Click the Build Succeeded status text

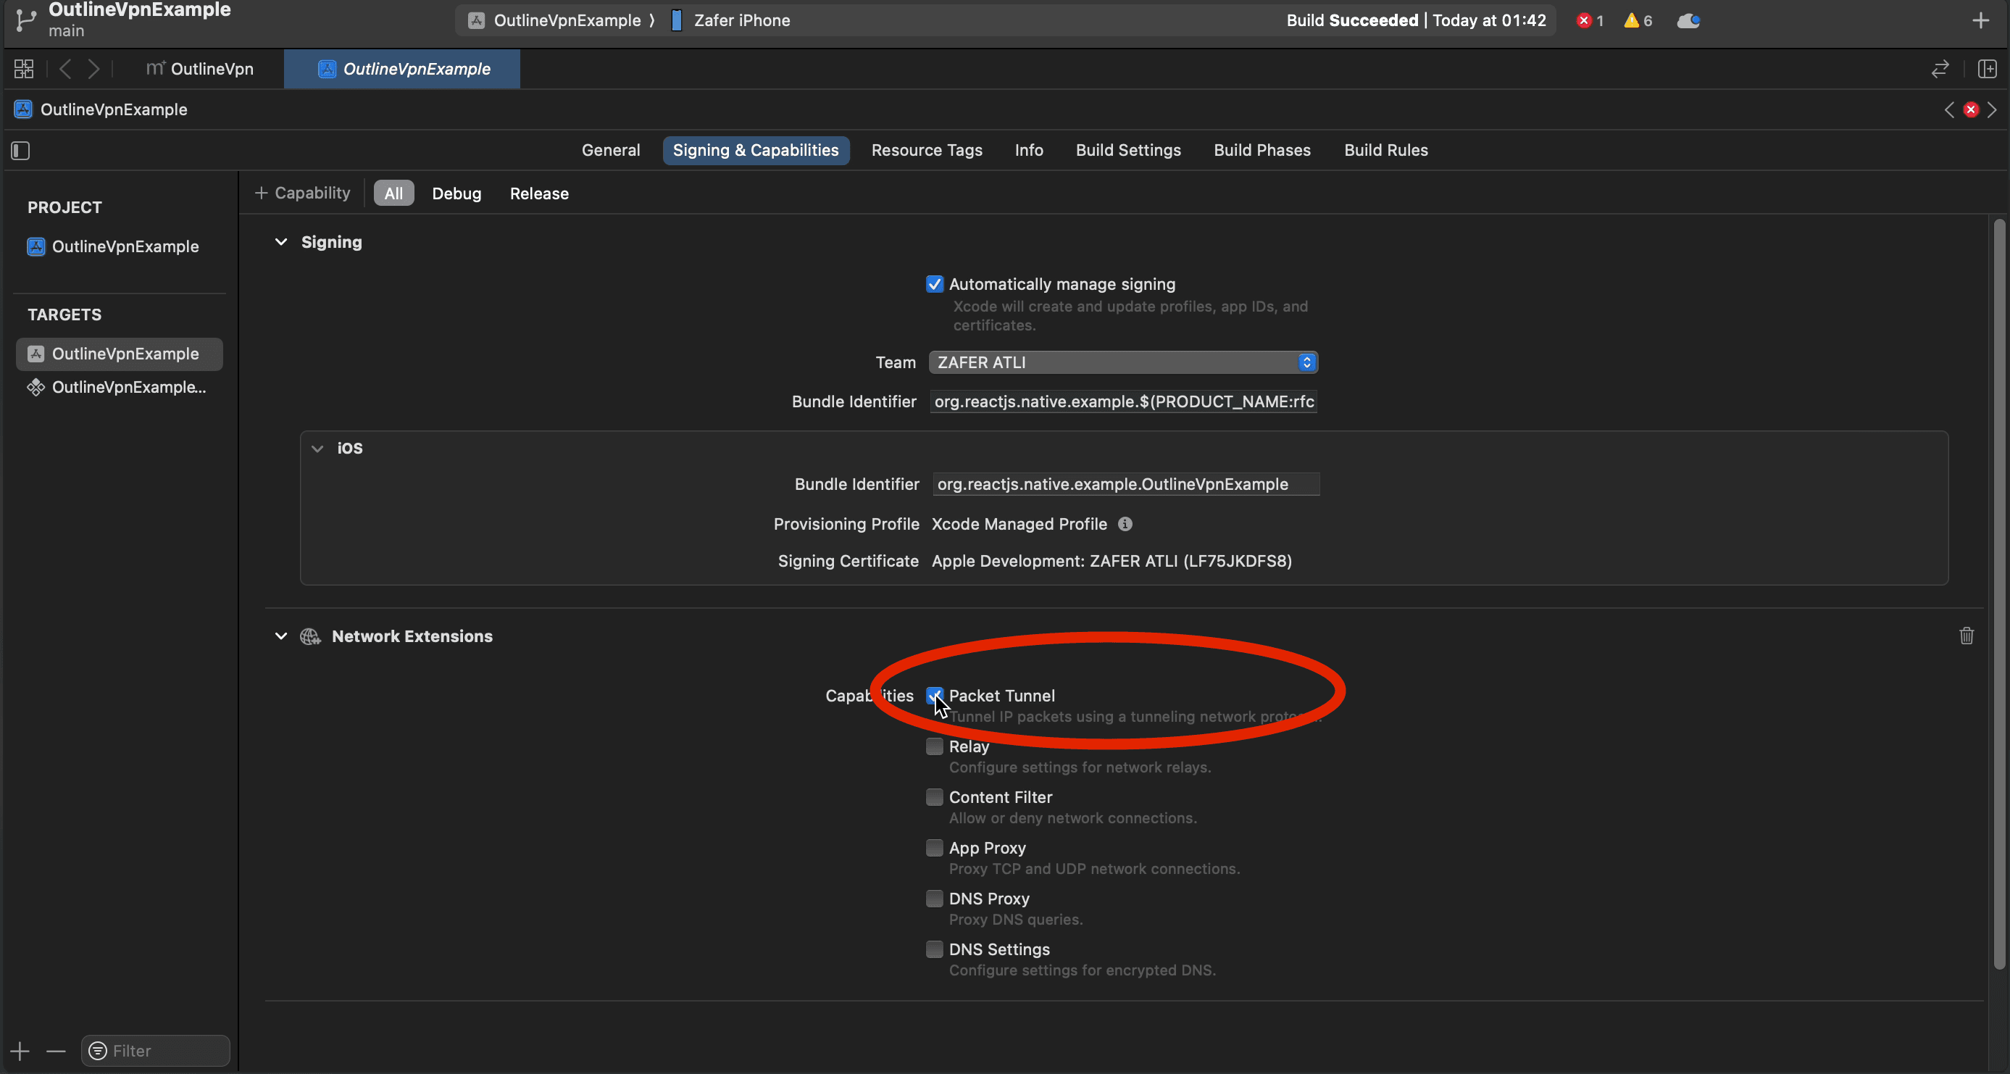[x=1352, y=20]
